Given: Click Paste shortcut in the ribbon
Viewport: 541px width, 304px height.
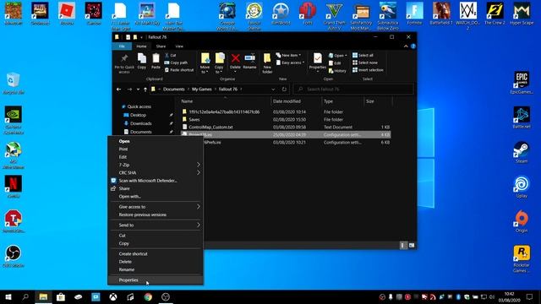Looking at the screenshot, I should click(179, 70).
